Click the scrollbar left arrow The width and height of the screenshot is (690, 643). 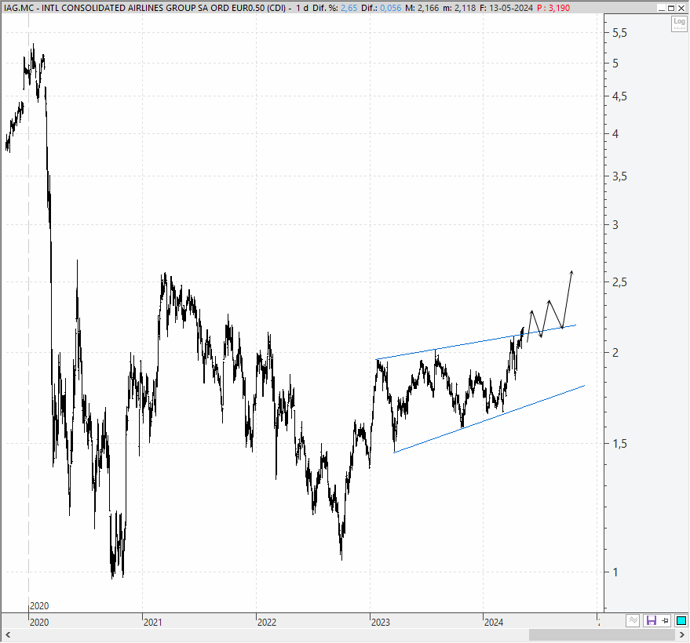(x=8, y=635)
